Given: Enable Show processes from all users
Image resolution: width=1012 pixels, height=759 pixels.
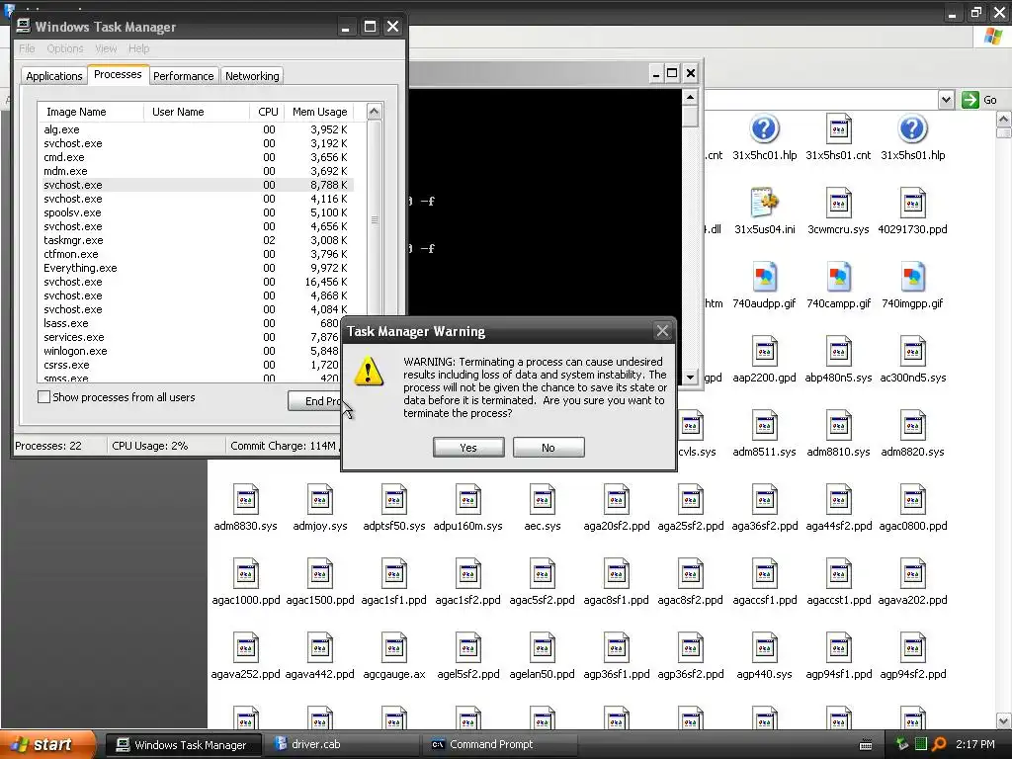Looking at the screenshot, I should coord(43,397).
